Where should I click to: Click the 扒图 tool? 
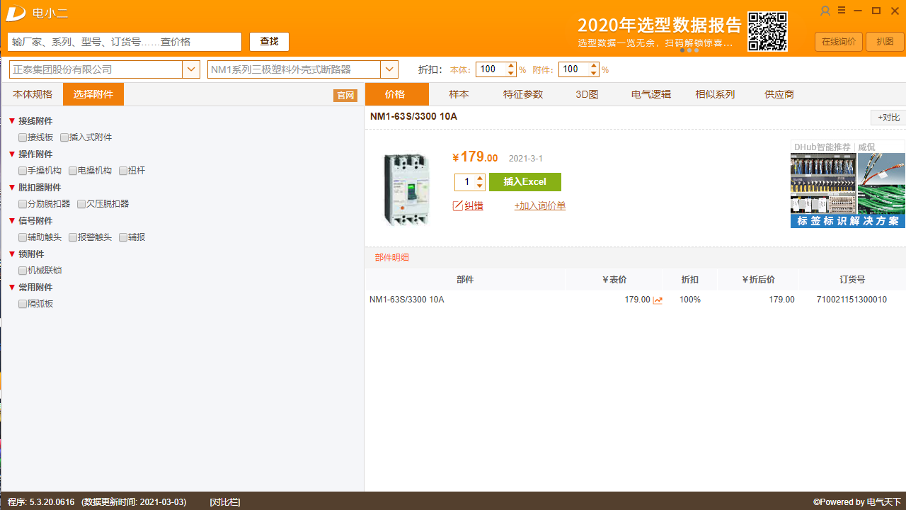pyautogui.click(x=885, y=42)
